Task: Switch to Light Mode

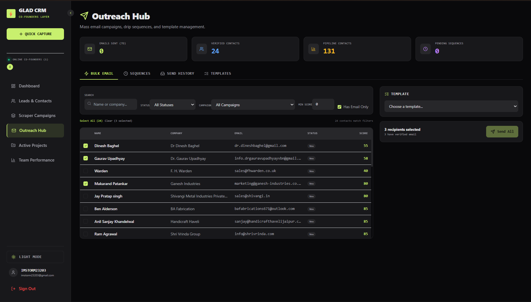Action: point(35,257)
